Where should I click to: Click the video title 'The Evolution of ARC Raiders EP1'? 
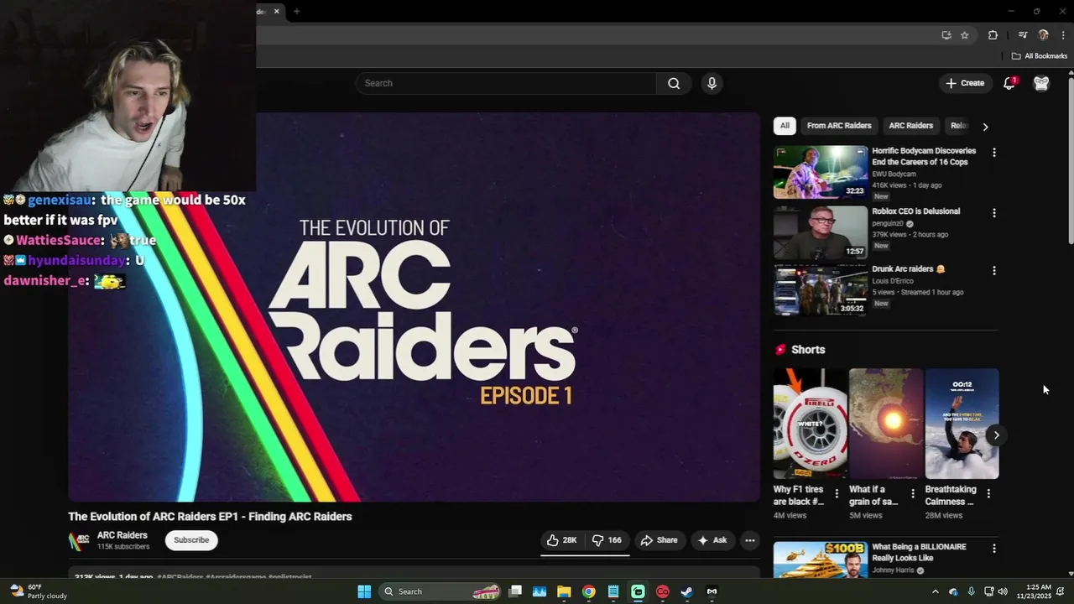[210, 517]
